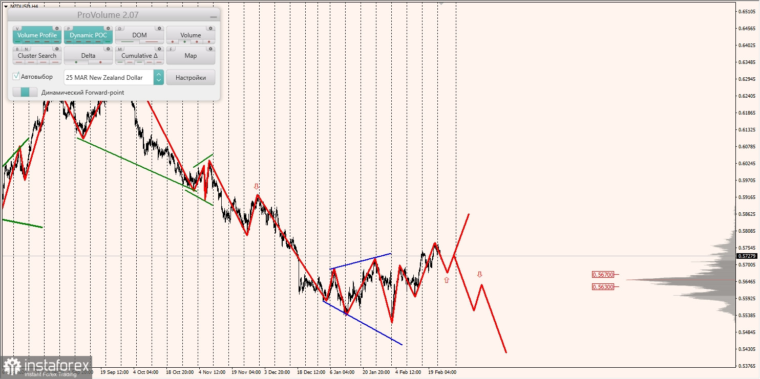Image resolution: width=760 pixels, height=379 pixels.
Task: Select DOM green line segment
Action: point(127,41)
